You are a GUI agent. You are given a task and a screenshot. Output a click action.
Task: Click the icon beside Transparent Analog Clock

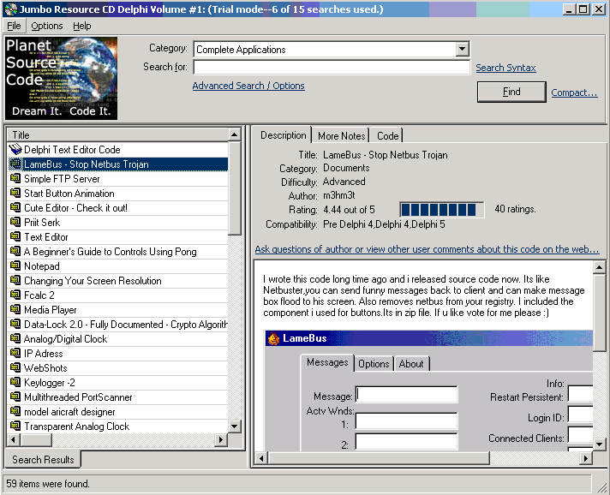pos(15,426)
